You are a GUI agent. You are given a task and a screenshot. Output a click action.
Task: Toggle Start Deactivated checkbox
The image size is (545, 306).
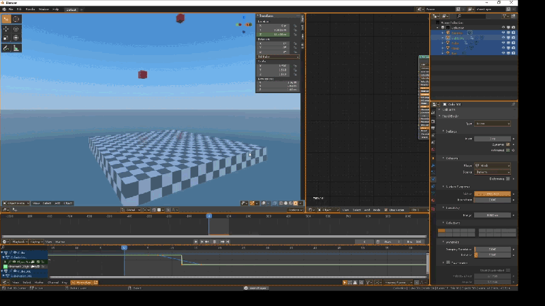click(x=508, y=270)
